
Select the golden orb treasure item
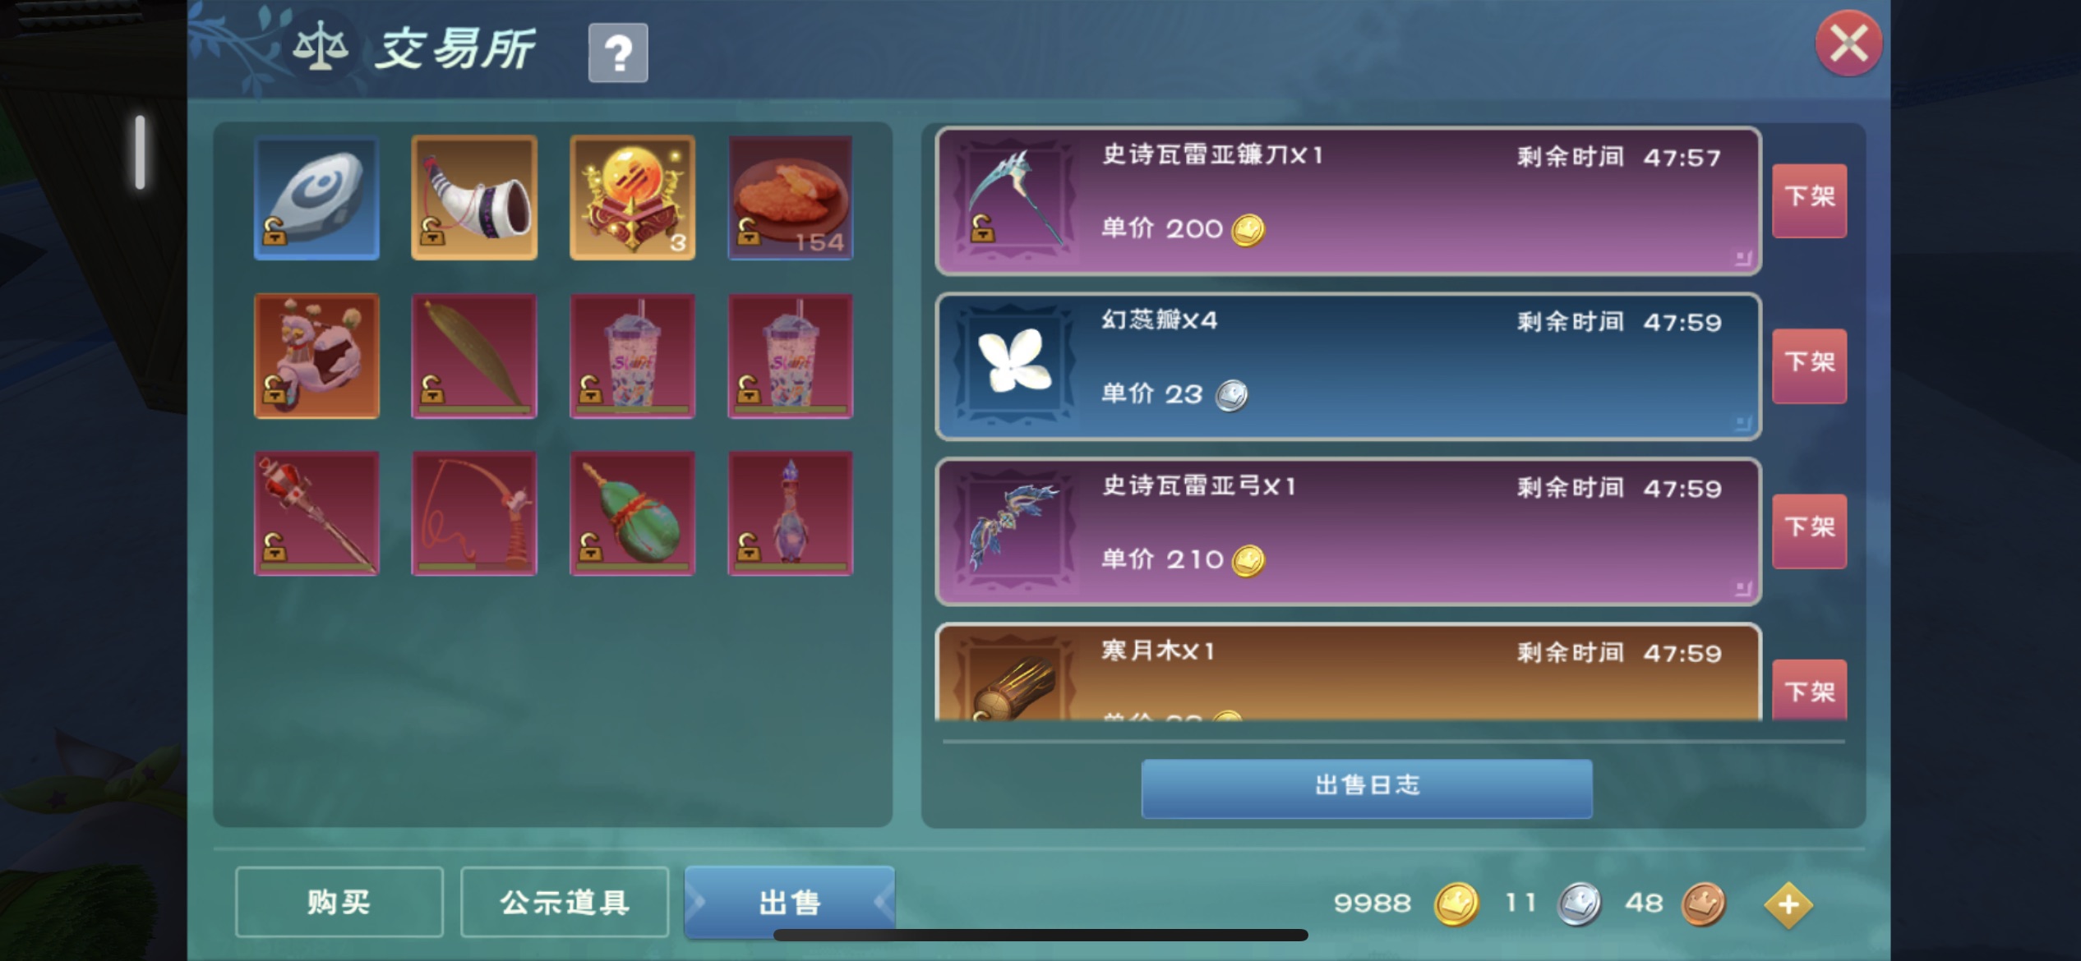tap(632, 198)
